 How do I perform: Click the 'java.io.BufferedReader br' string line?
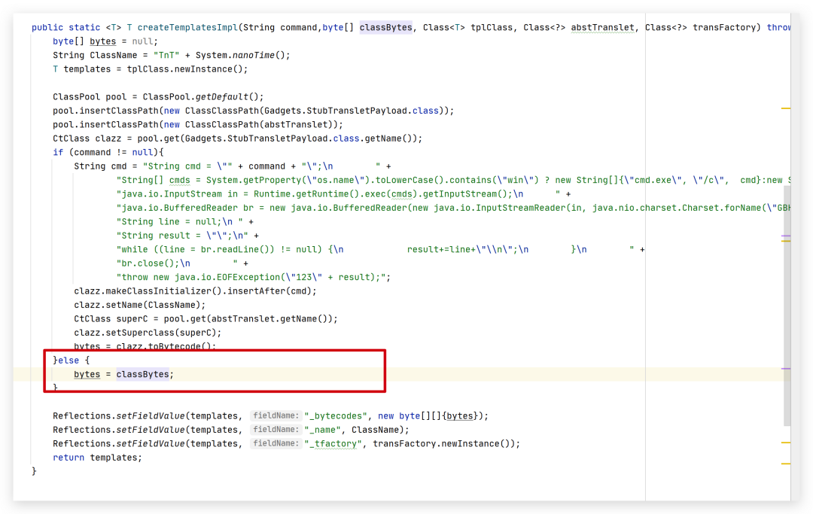(454, 208)
